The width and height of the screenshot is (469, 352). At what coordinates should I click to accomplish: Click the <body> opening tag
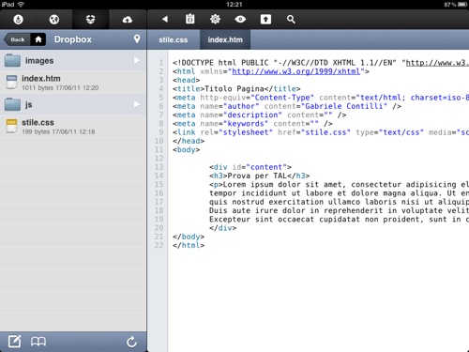(x=186, y=149)
